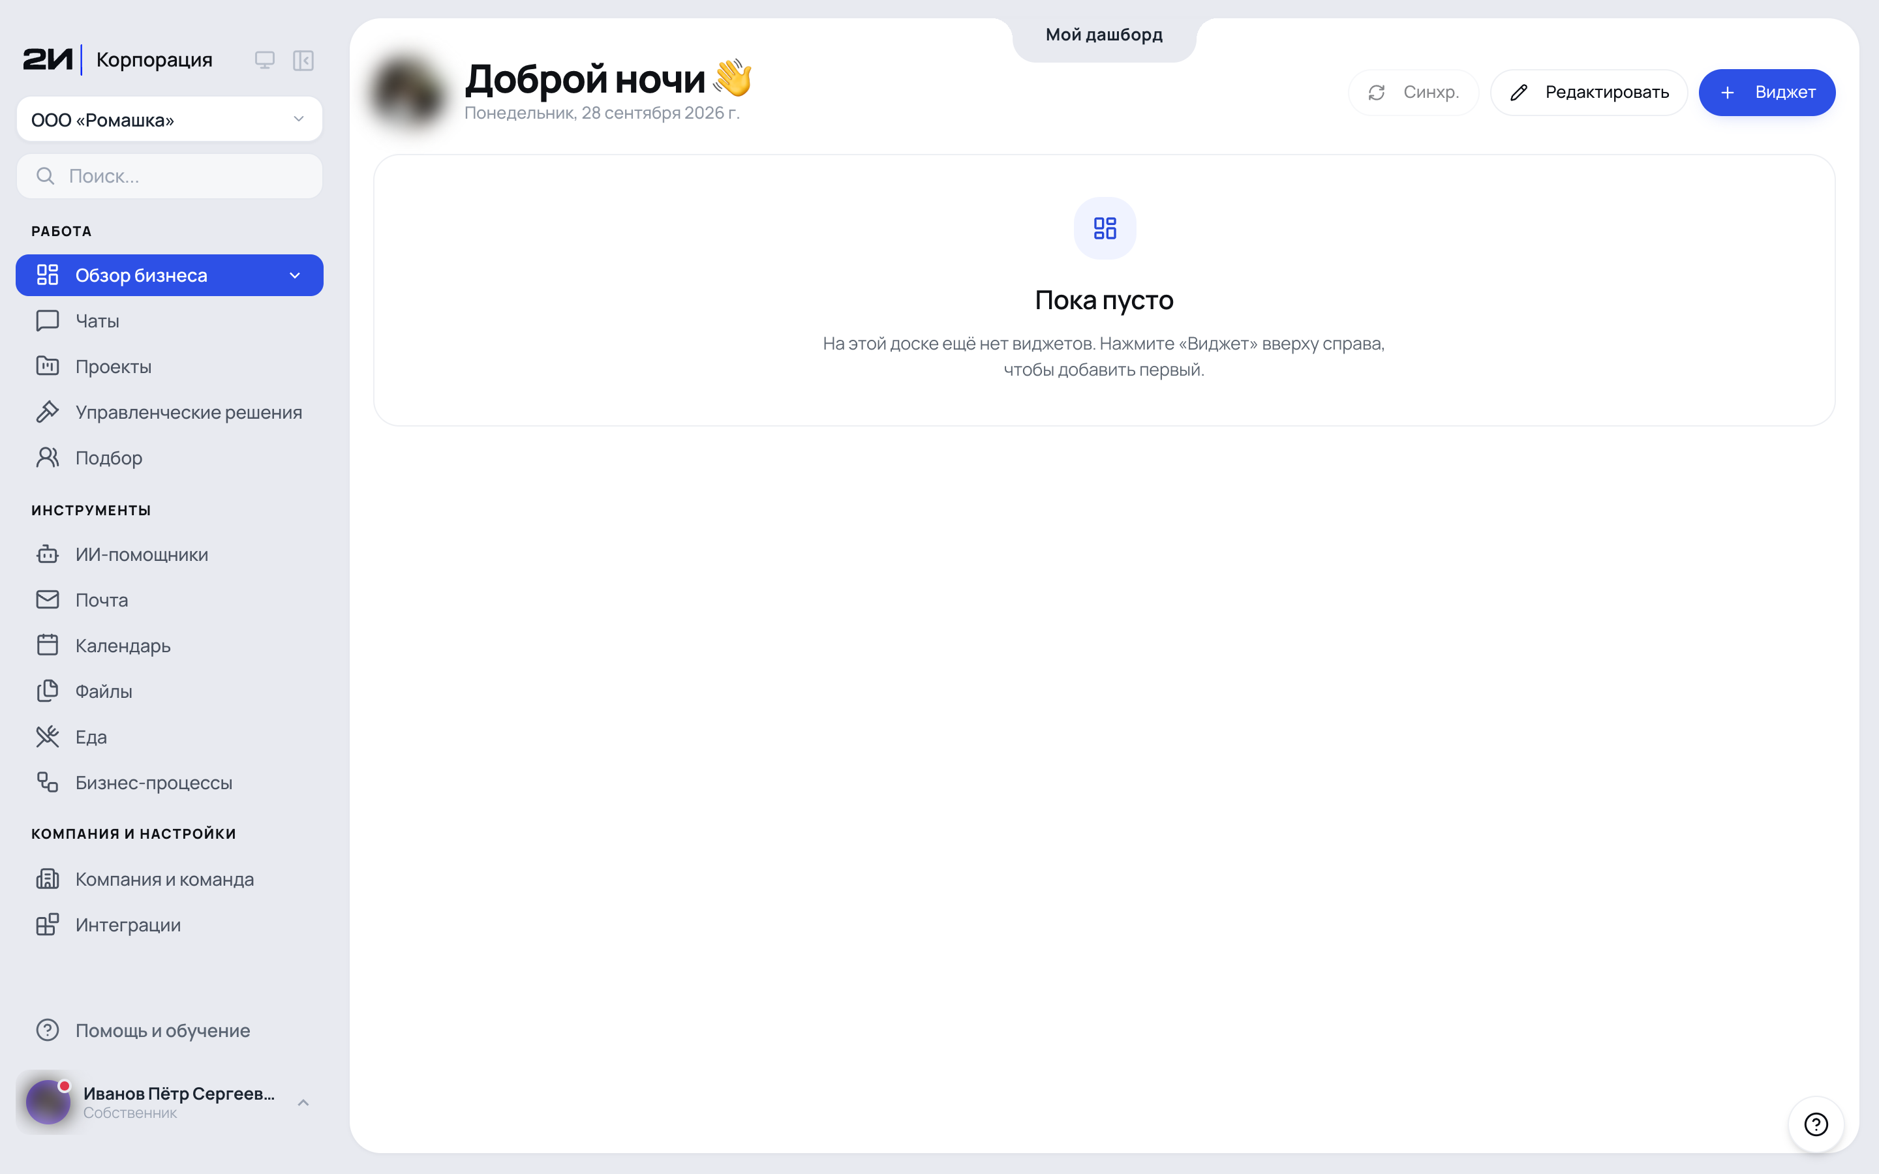Expand the Обзор бизнеса chevron
The image size is (1879, 1174).
pyautogui.click(x=295, y=276)
